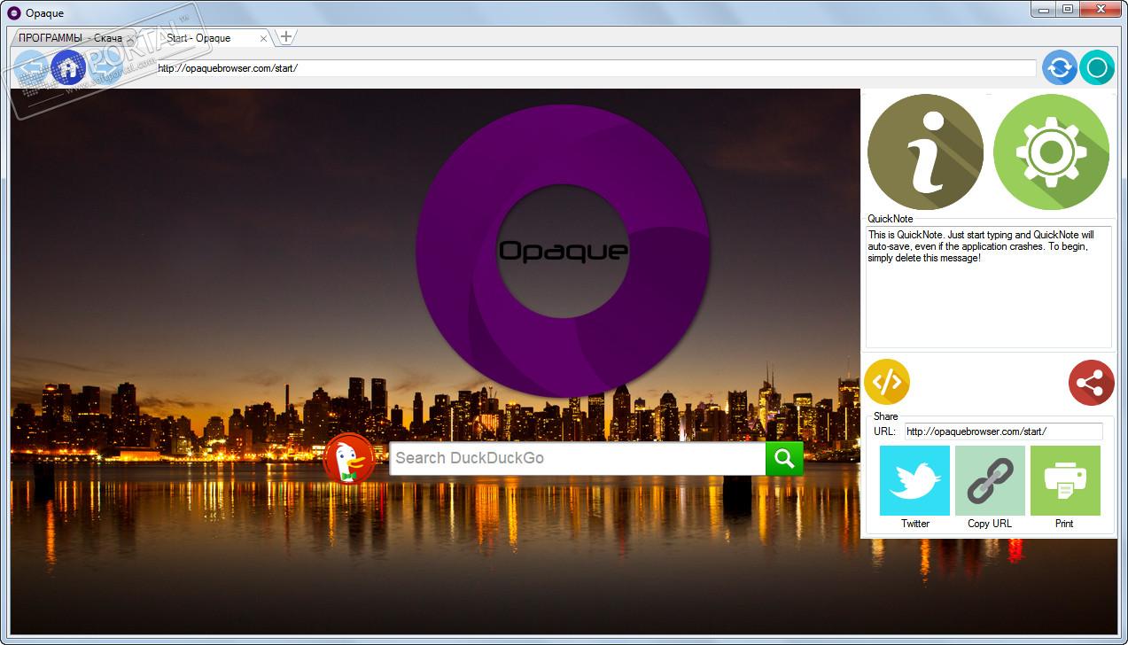The height and width of the screenshot is (645, 1128).
Task: Click the large purple Opaque logo
Action: point(563,251)
